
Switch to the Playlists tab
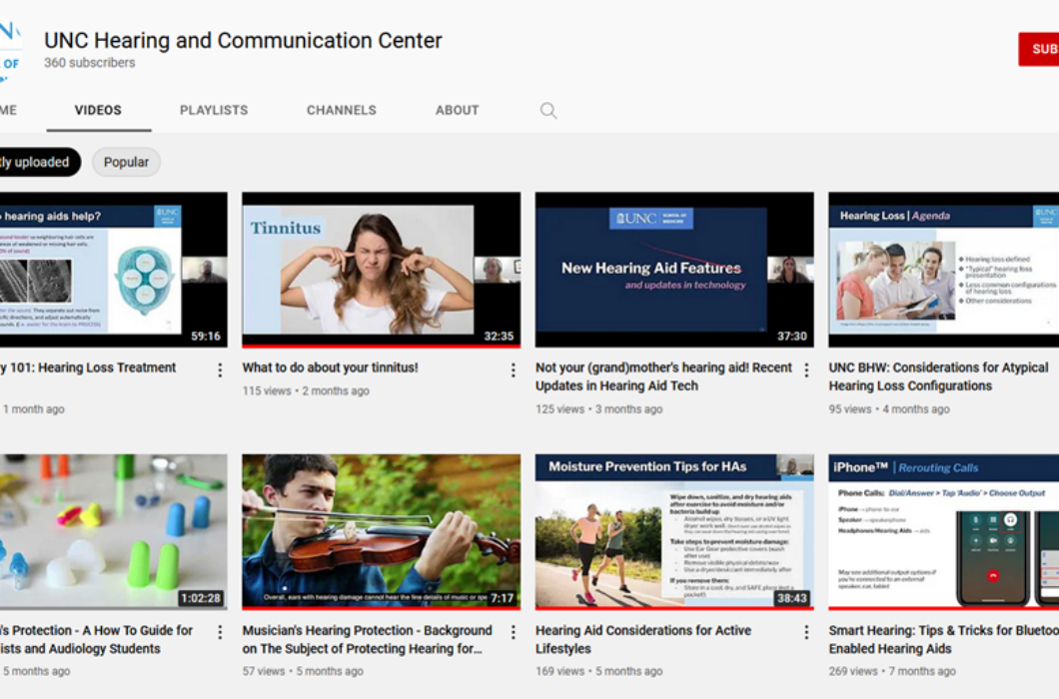(214, 111)
